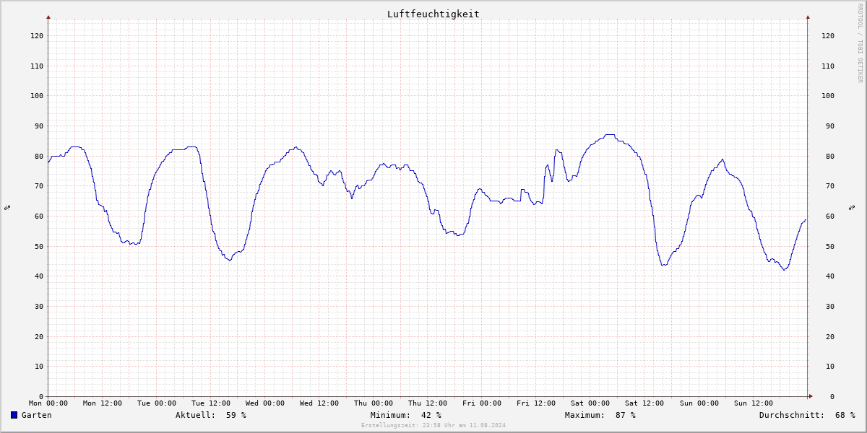Click the Thu 00:00 time axis label

pyautogui.click(x=374, y=403)
